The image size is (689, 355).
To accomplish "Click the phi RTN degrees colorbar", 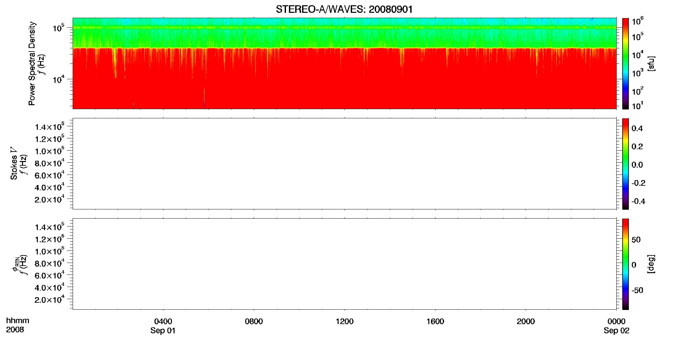I will 626,264.
